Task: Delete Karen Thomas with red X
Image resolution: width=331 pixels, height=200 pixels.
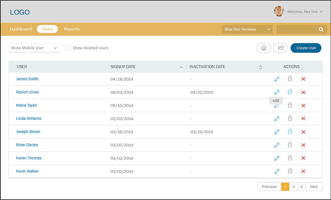Action: 303,158
